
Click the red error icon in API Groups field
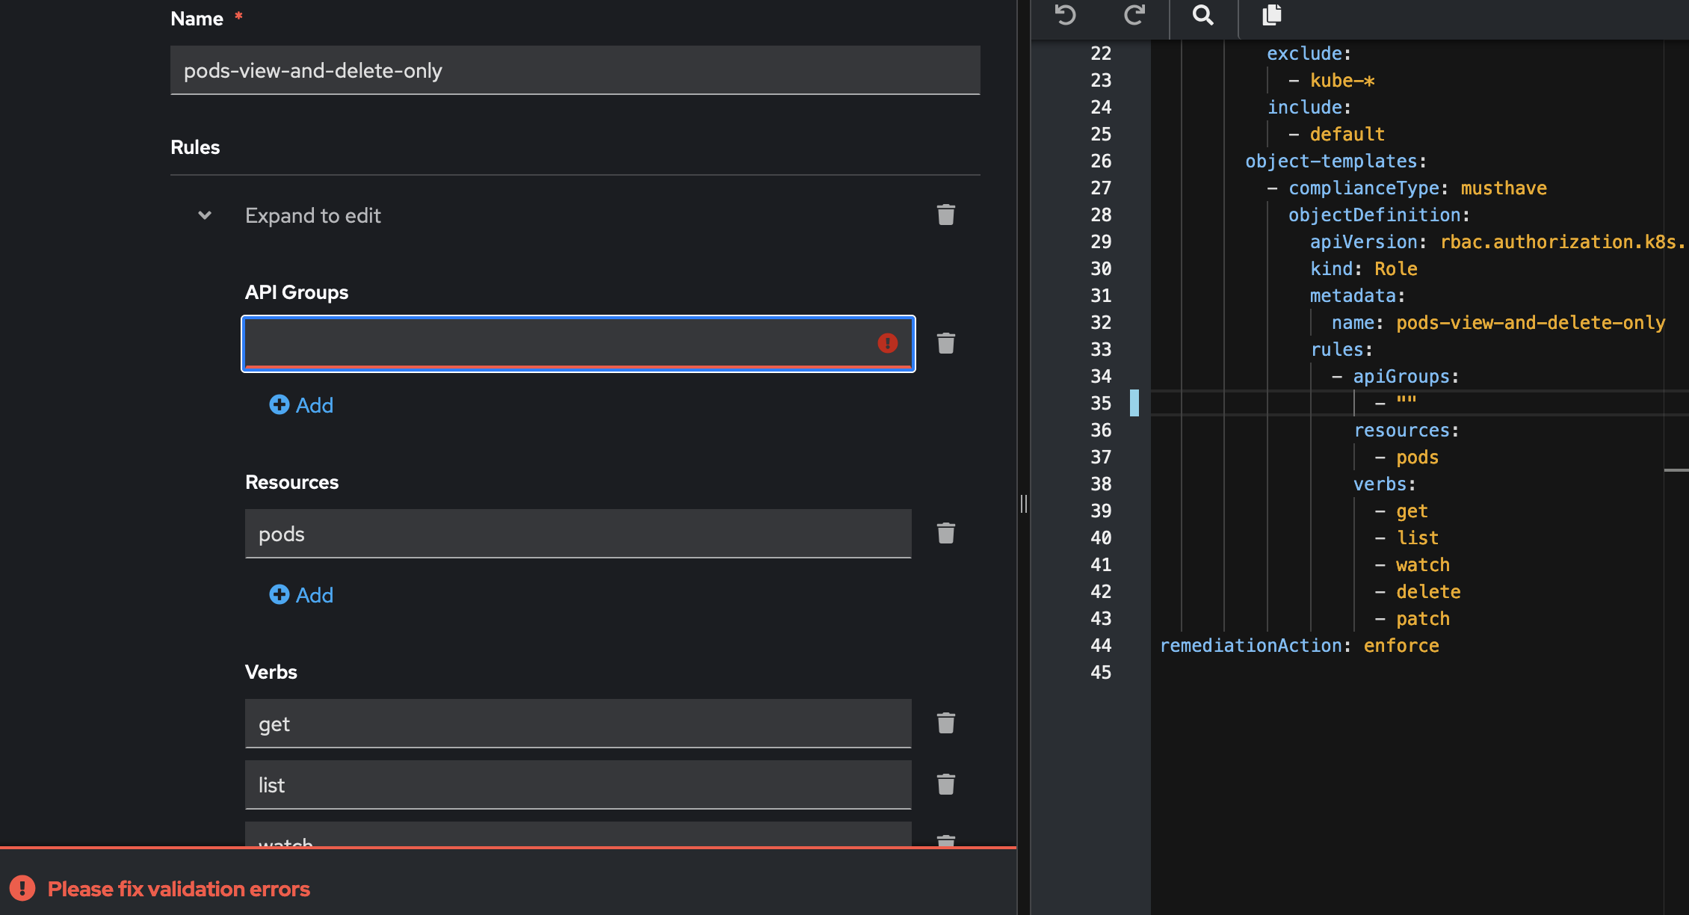coord(887,343)
